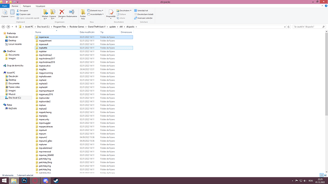Click the ROU keyboard language indicator
This screenshot has height=184, width=328.
click(310, 181)
